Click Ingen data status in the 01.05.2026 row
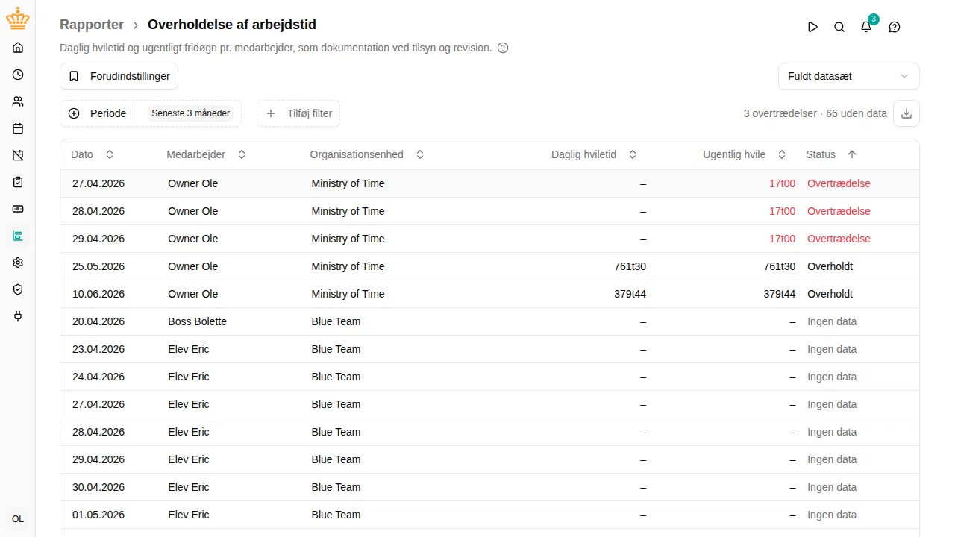 coord(832,515)
